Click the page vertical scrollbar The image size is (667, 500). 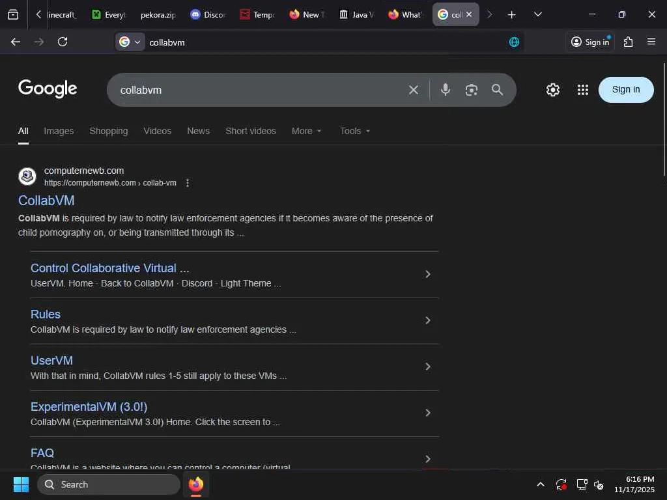click(x=664, y=119)
